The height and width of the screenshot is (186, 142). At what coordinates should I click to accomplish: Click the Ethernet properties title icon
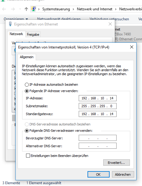coord(10,24)
